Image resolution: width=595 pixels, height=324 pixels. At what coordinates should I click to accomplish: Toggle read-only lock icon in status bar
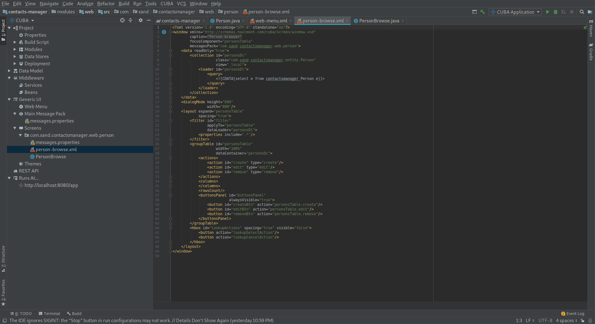583,321
